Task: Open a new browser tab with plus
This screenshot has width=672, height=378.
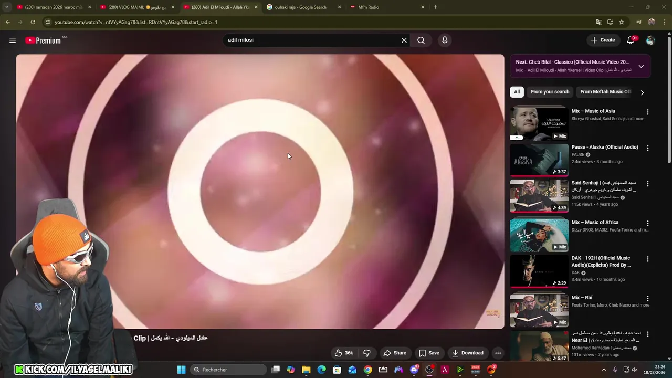Action: click(x=435, y=7)
